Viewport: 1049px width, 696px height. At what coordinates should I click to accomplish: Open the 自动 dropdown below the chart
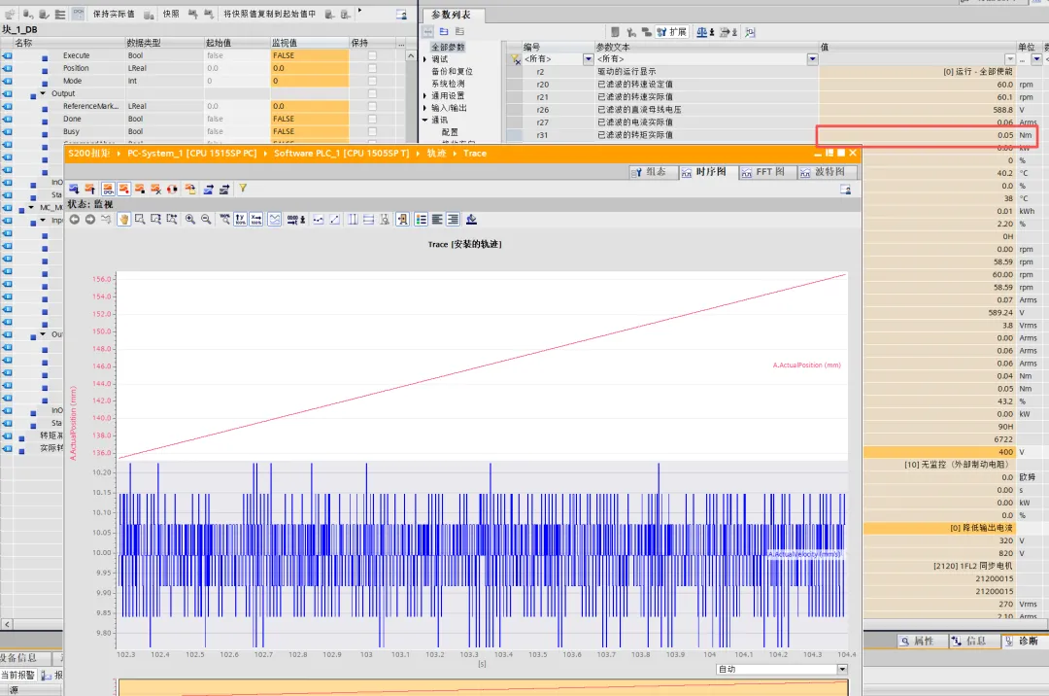coord(841,670)
